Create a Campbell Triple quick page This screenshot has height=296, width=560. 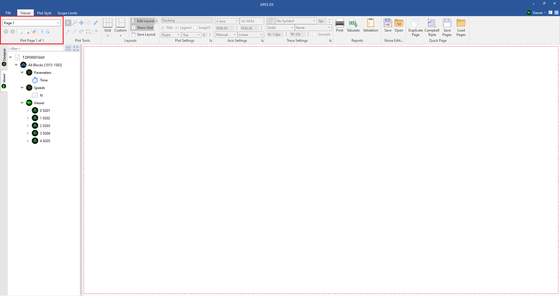[432, 27]
